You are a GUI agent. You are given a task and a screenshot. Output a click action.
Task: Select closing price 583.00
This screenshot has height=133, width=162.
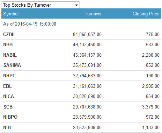tap(153, 44)
